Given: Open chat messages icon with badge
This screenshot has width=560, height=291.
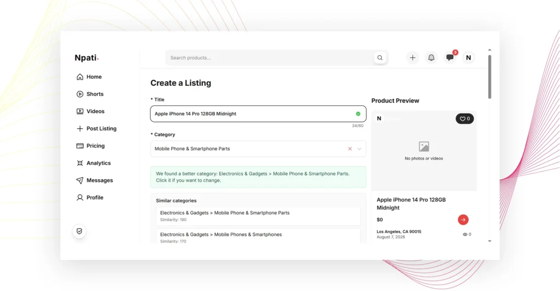Looking at the screenshot, I should [450, 57].
